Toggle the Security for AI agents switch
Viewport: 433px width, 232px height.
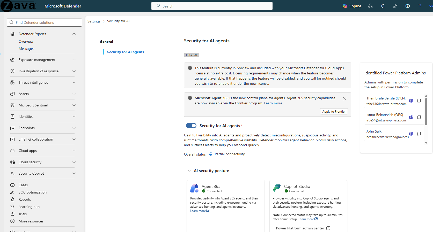[x=191, y=126]
